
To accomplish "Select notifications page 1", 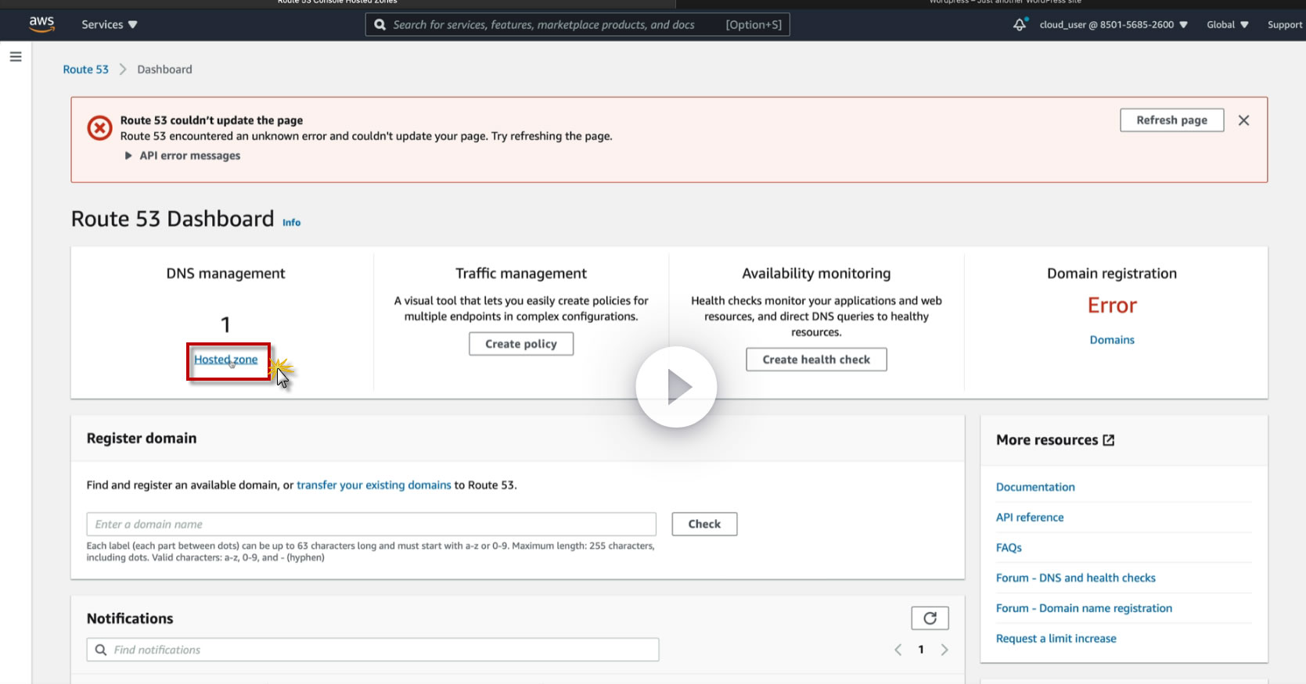I will [921, 650].
